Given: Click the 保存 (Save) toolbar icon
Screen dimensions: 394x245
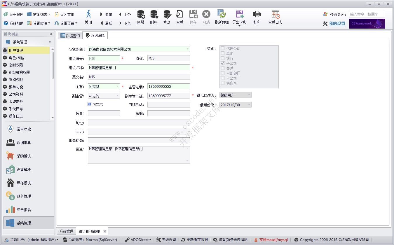Looking at the screenshot, I should [193, 17].
